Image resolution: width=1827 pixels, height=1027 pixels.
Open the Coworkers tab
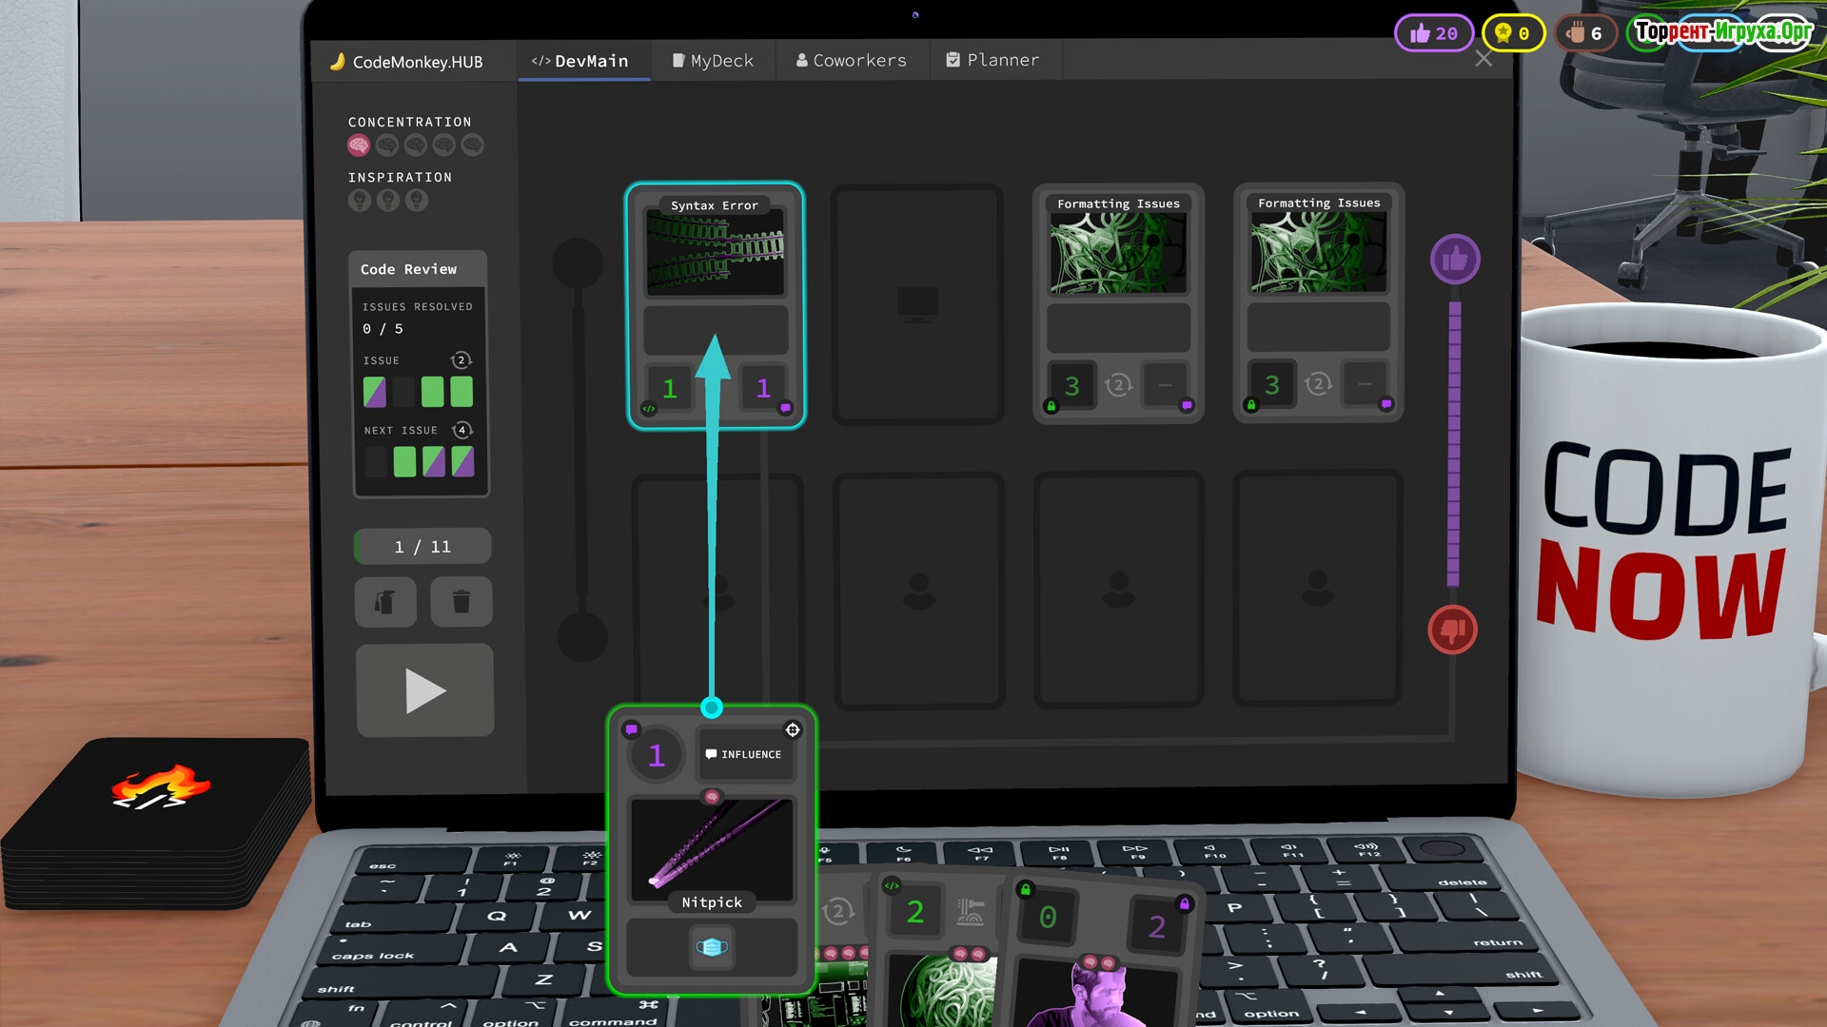tap(852, 61)
